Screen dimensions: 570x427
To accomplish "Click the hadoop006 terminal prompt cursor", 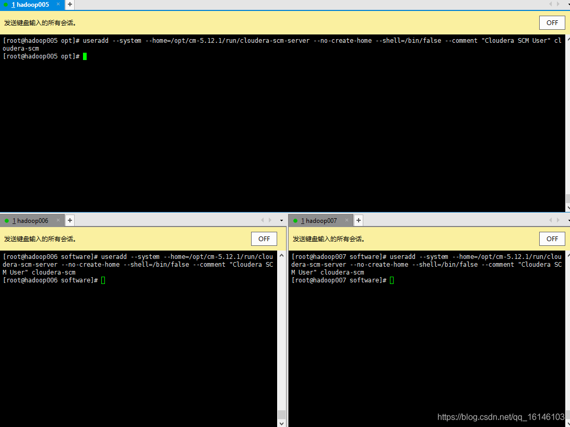I will (x=103, y=280).
